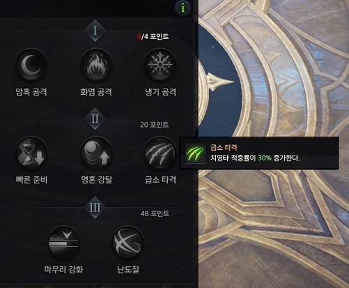Image resolution: width=349 pixels, height=288 pixels.
Task: Click the green claw icon in tooltip
Action: 195,153
